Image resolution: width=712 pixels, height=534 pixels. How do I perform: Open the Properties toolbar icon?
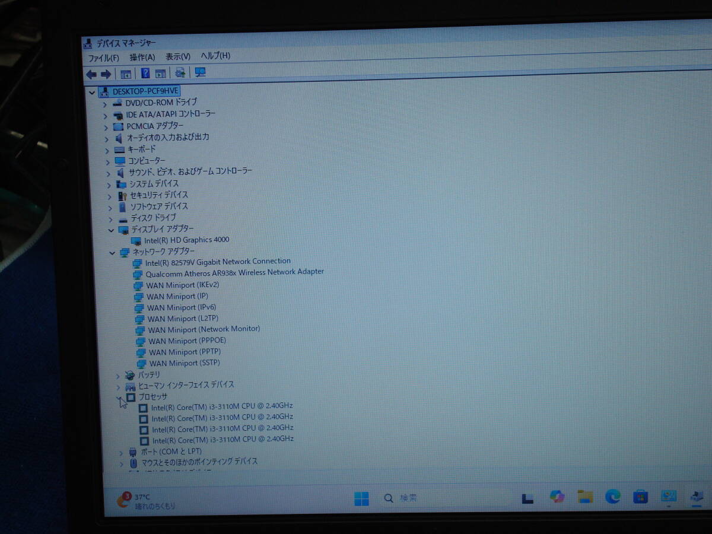(x=126, y=74)
